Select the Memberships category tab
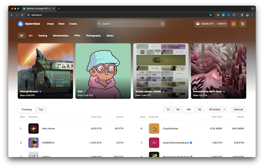The height and width of the screenshot is (168, 264). point(61,36)
